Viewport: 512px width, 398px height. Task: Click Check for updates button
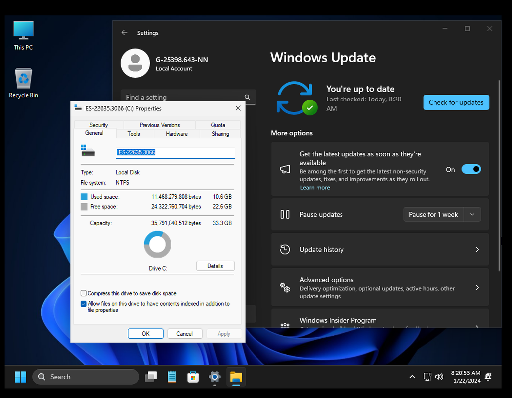(456, 102)
